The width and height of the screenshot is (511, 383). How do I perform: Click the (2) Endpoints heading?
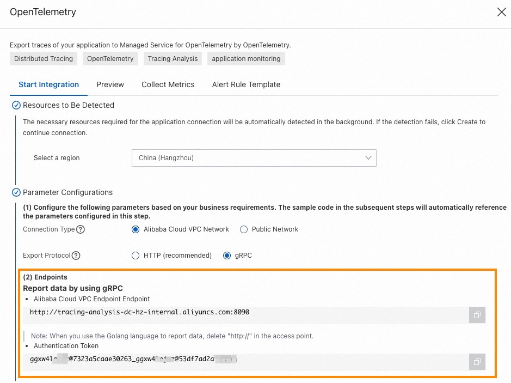tap(45, 277)
